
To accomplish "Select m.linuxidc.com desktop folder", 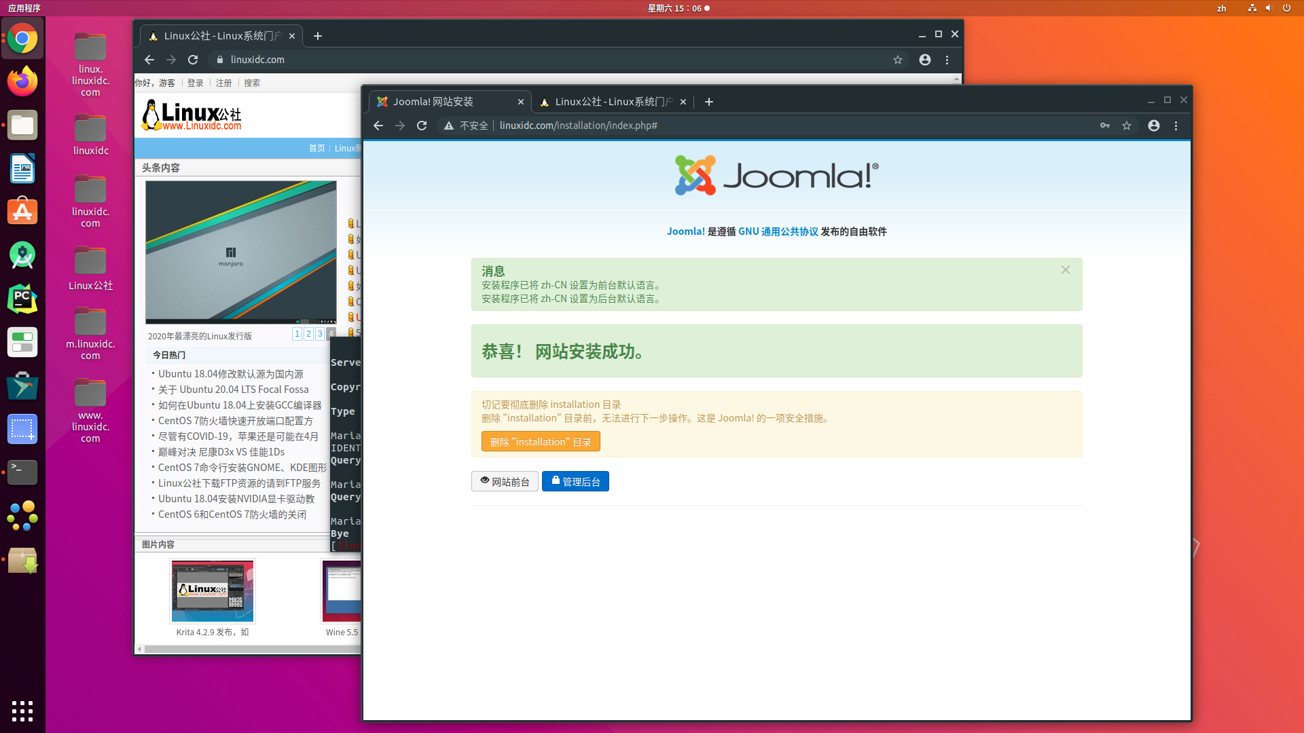I will (90, 333).
